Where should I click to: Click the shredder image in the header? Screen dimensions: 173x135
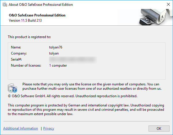(x=155, y=17)
